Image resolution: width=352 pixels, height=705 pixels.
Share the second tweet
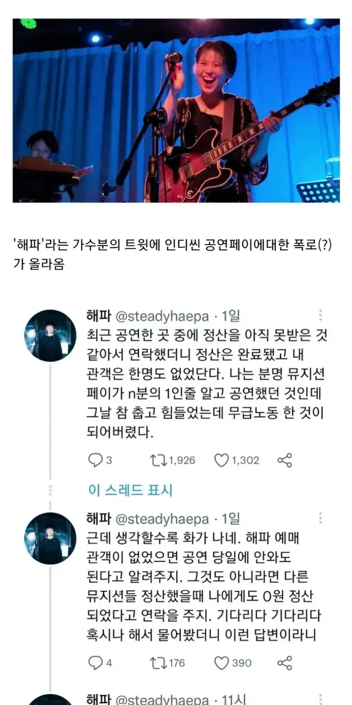285,663
